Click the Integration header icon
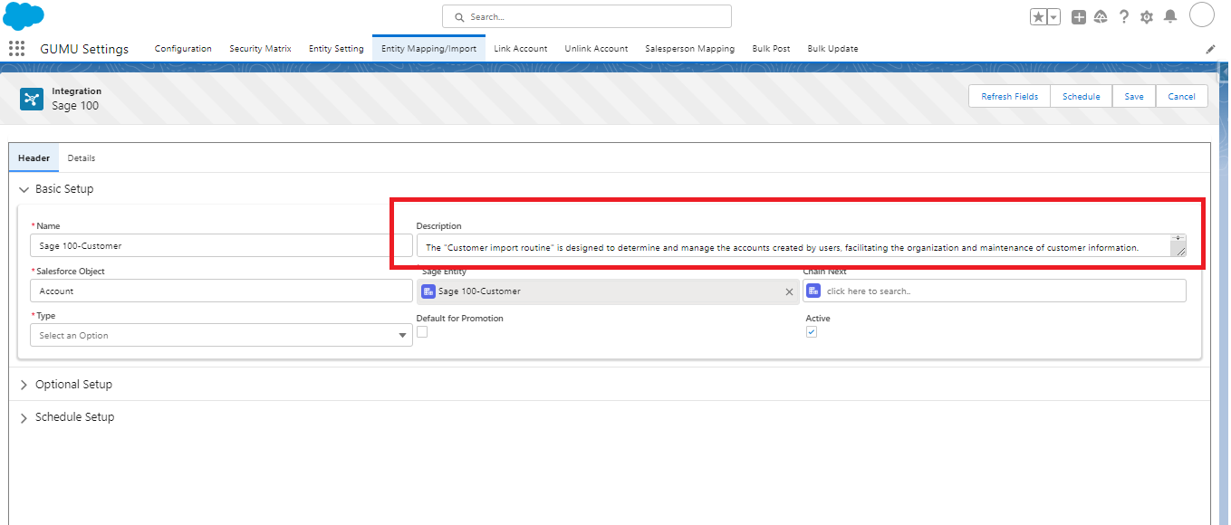 tap(32, 99)
